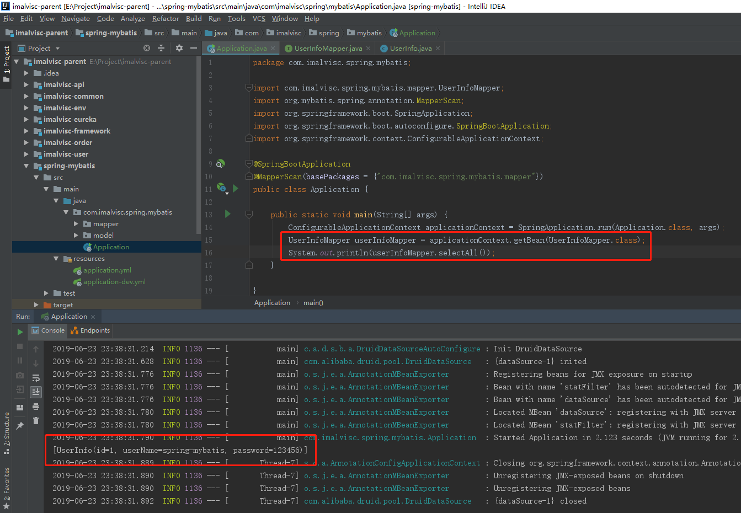Screen dimensions: 741x513
Task: Expand the imalvisc-api module node
Action: point(26,85)
